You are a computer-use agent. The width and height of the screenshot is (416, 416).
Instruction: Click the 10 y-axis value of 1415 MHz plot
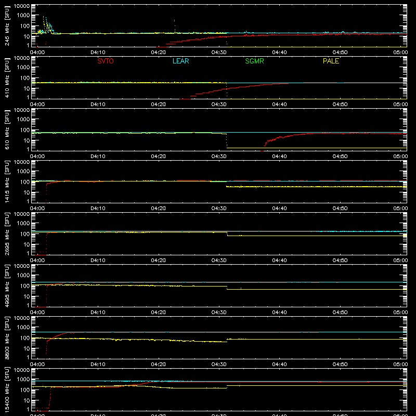27,192
